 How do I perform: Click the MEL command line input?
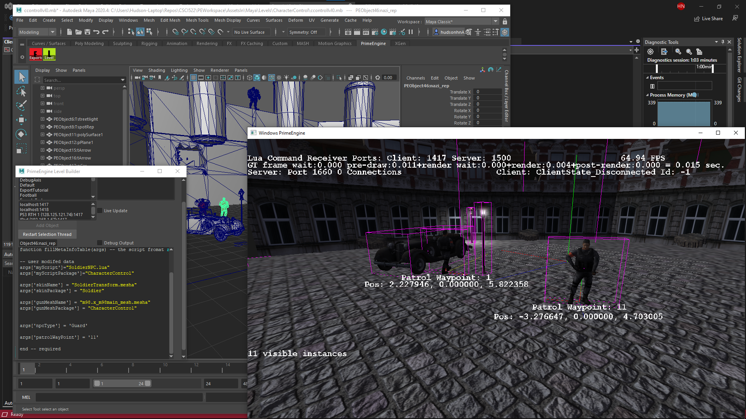tap(119, 397)
